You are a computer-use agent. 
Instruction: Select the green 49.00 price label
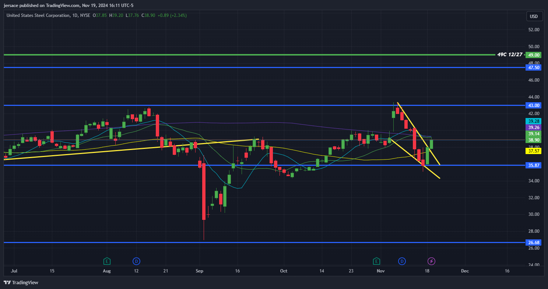click(534, 55)
